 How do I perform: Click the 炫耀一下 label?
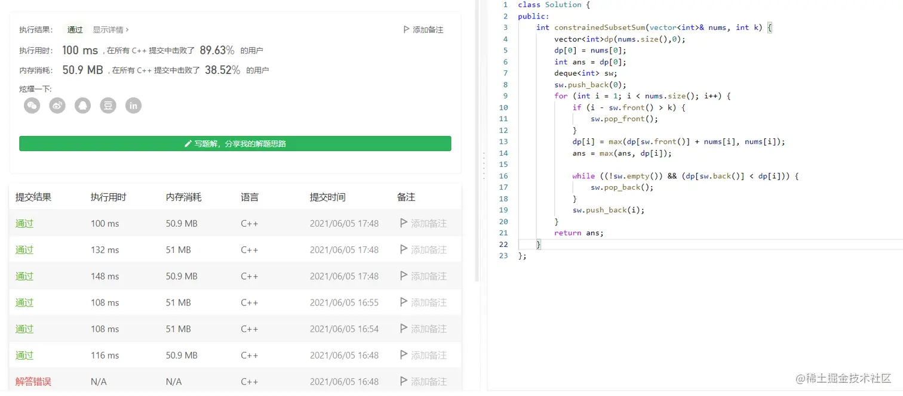36,89
